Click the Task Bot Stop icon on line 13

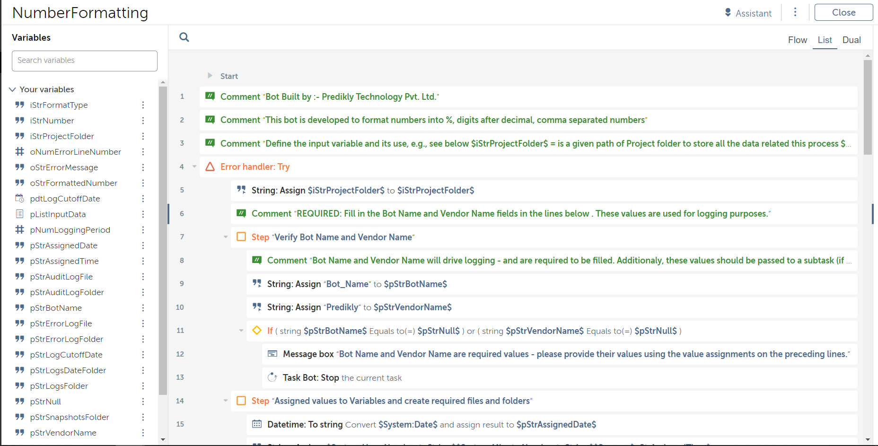click(x=272, y=377)
